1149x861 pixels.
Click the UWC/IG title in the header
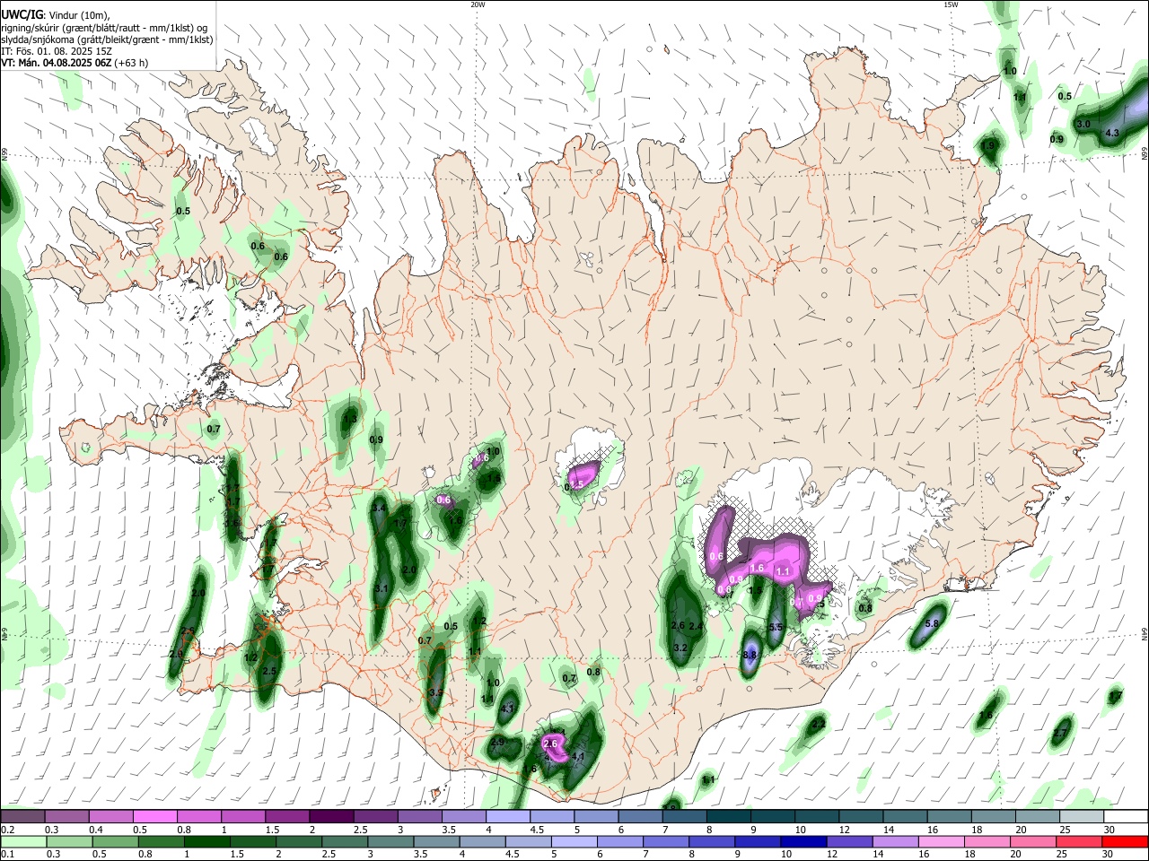pyautogui.click(x=22, y=14)
